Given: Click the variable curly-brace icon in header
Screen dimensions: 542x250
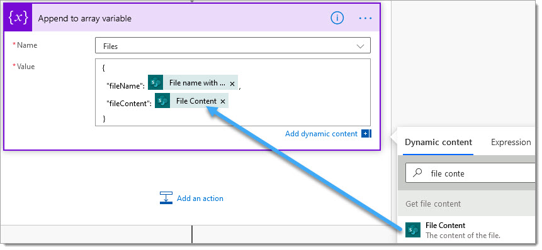Looking at the screenshot, I should coord(18,18).
